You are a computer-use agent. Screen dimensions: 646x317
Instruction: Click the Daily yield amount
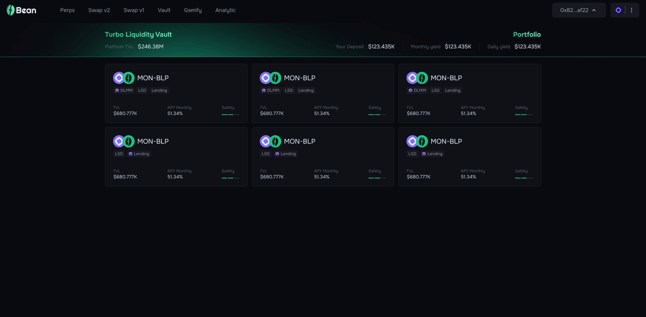[x=528, y=47]
